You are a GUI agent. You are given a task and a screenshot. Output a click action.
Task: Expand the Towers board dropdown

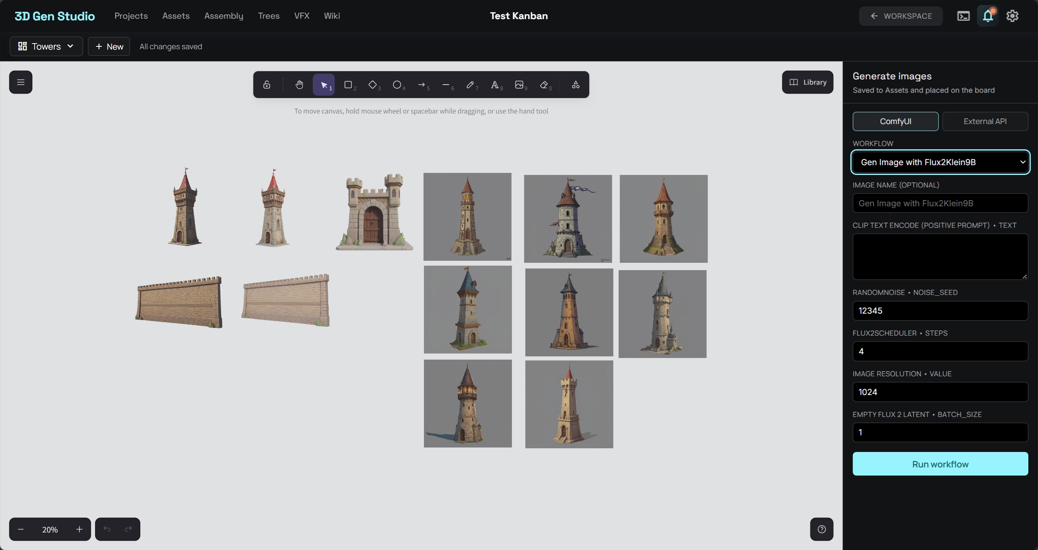[x=46, y=46]
